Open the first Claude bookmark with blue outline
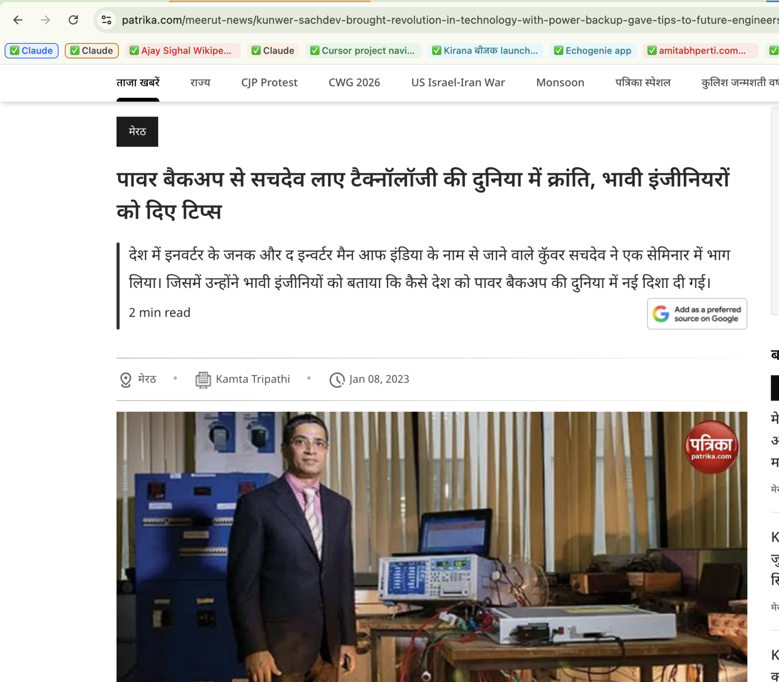Screen dimensions: 779x682 [31, 50]
